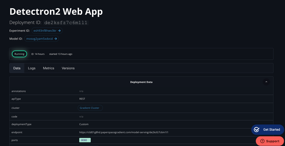Click the Running status badge
Image resolution: width=285 pixels, height=146 pixels.
click(x=19, y=54)
